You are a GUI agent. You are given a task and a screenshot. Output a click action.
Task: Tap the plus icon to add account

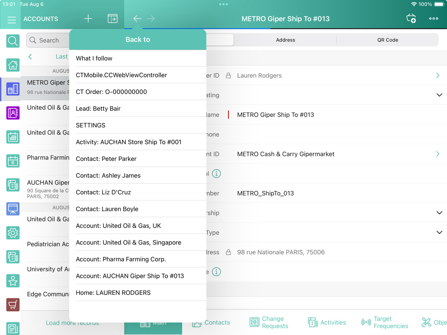88,19
